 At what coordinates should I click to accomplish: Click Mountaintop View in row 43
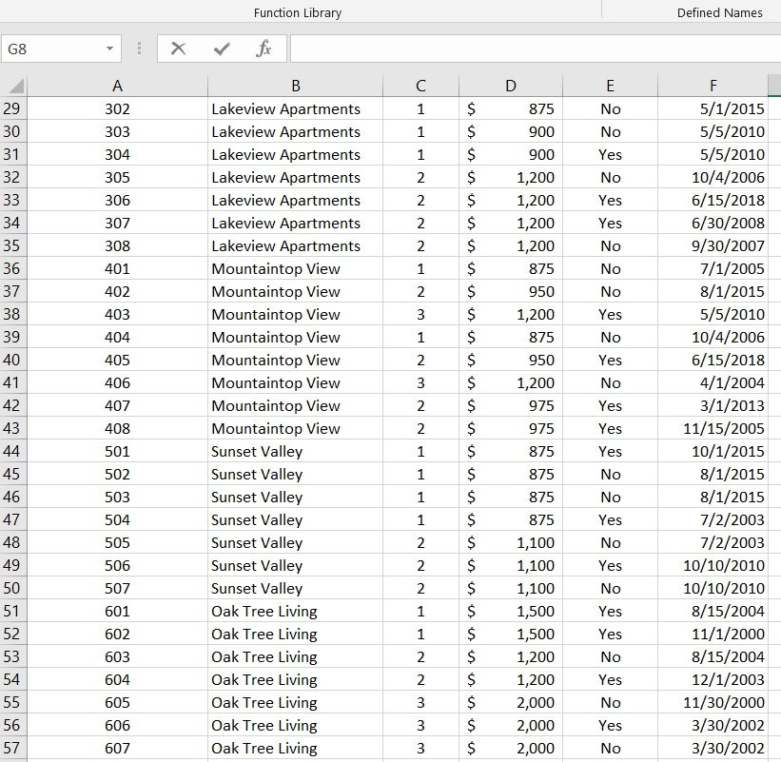295,428
